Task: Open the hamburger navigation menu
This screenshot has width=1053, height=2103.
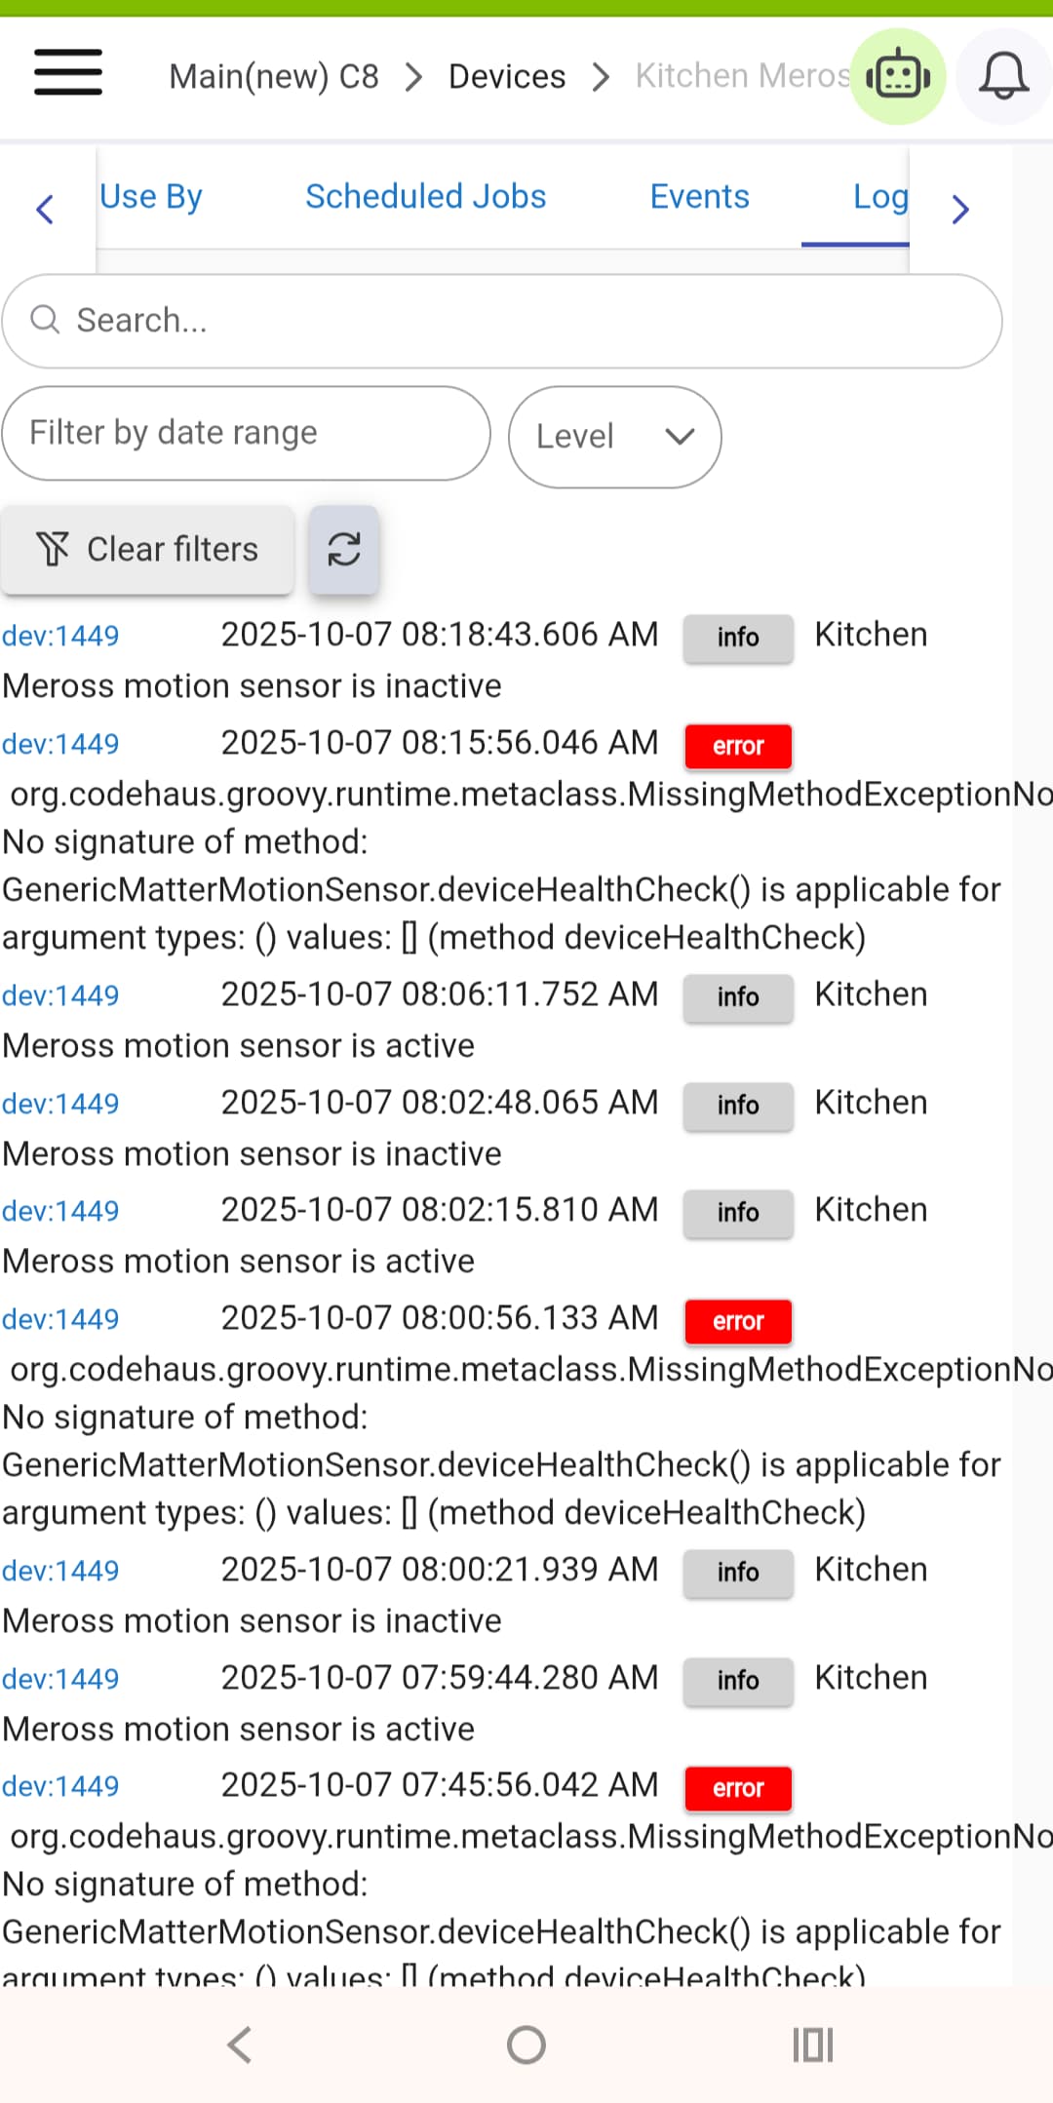Action: click(x=68, y=73)
